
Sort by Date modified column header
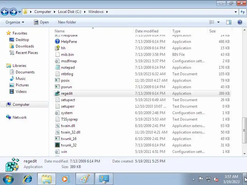[x=152, y=31]
